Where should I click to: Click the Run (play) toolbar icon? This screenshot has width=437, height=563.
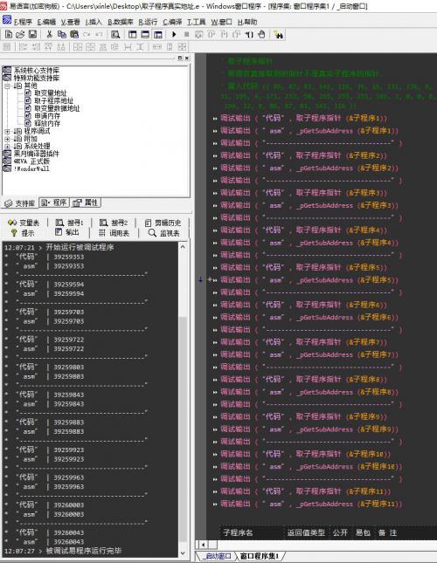(174, 34)
